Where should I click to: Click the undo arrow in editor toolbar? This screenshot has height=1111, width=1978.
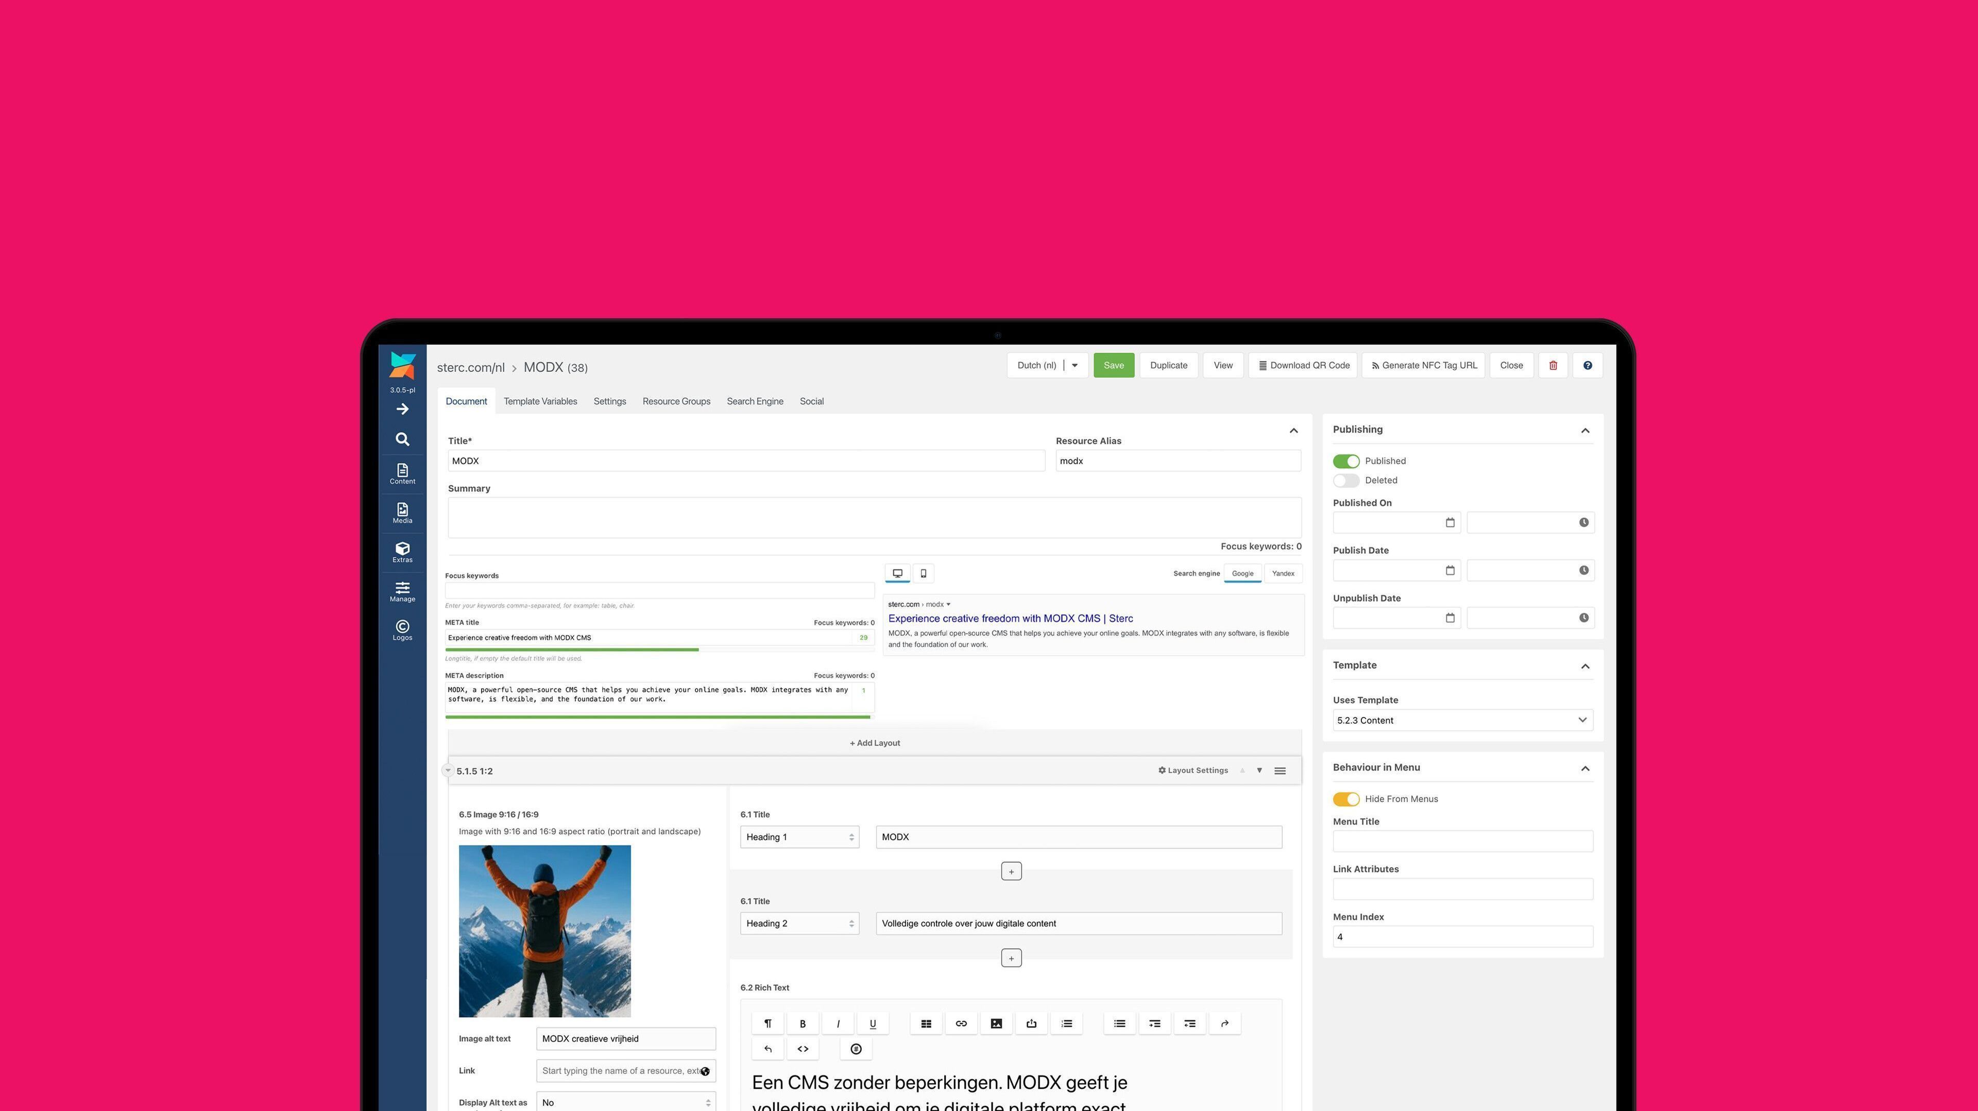tap(768, 1049)
